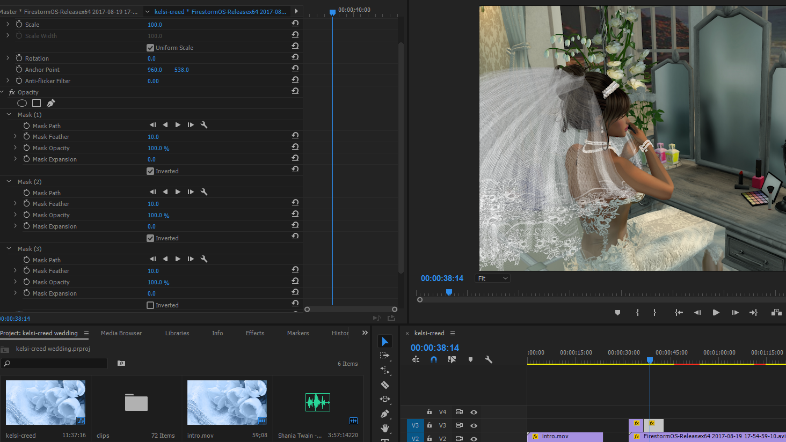Image resolution: width=786 pixels, height=442 pixels.
Task: Click the Effect Controls timeline playhead
Action: tap(332, 12)
